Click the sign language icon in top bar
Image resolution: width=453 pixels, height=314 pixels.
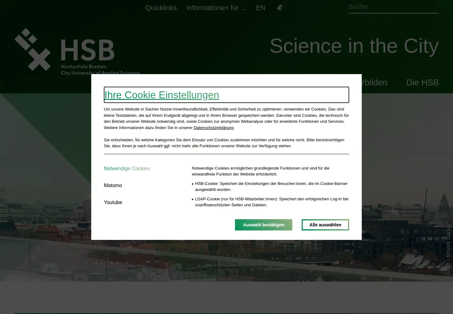tap(280, 8)
